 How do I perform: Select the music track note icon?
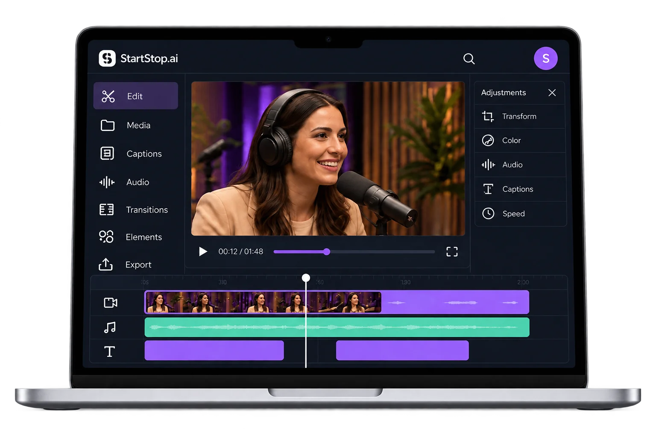pyautogui.click(x=110, y=327)
